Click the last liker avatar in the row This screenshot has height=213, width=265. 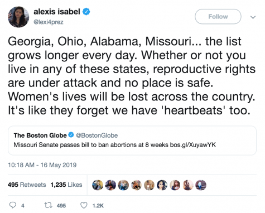201,185
